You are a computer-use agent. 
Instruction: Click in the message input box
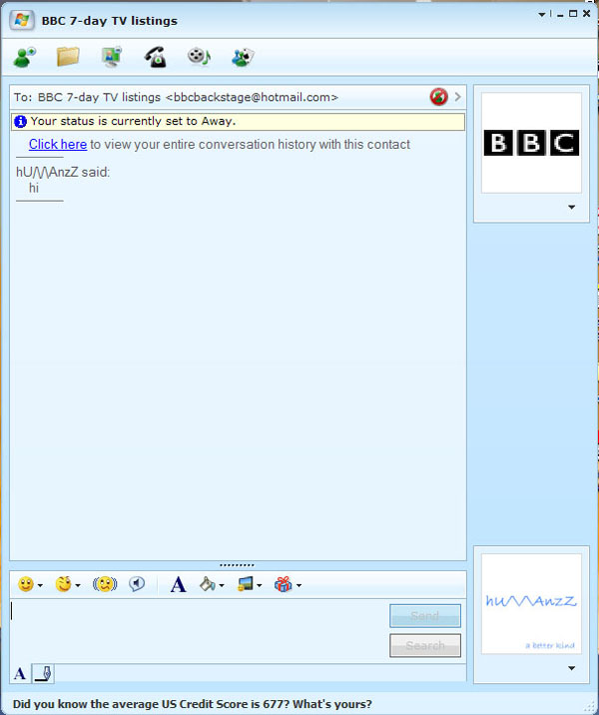pos(199,631)
